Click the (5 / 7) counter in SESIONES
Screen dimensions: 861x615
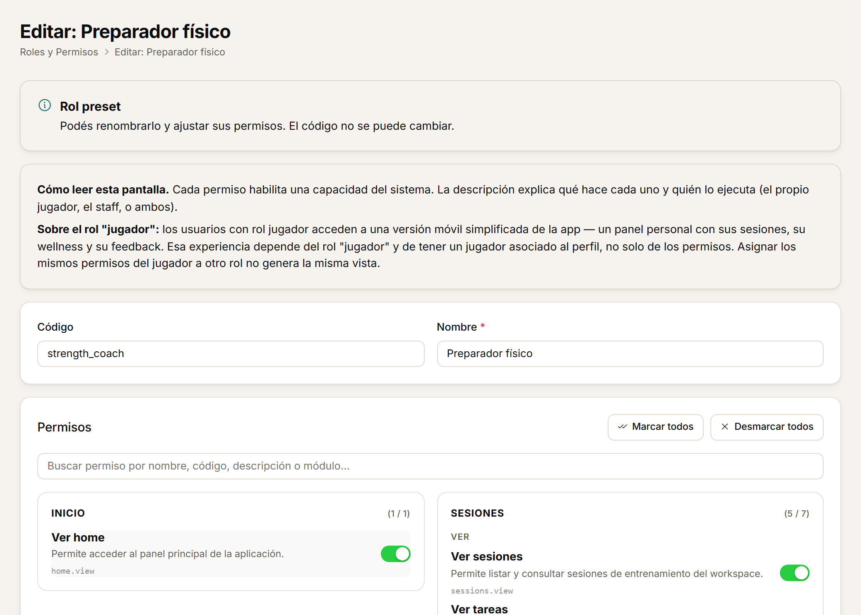click(796, 513)
